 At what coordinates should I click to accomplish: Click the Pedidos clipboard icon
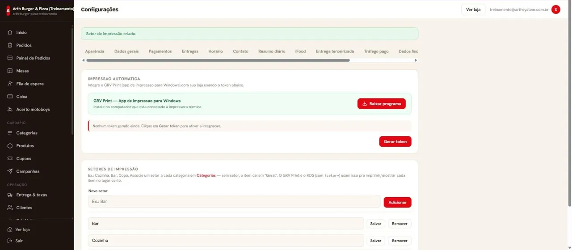coord(10,45)
